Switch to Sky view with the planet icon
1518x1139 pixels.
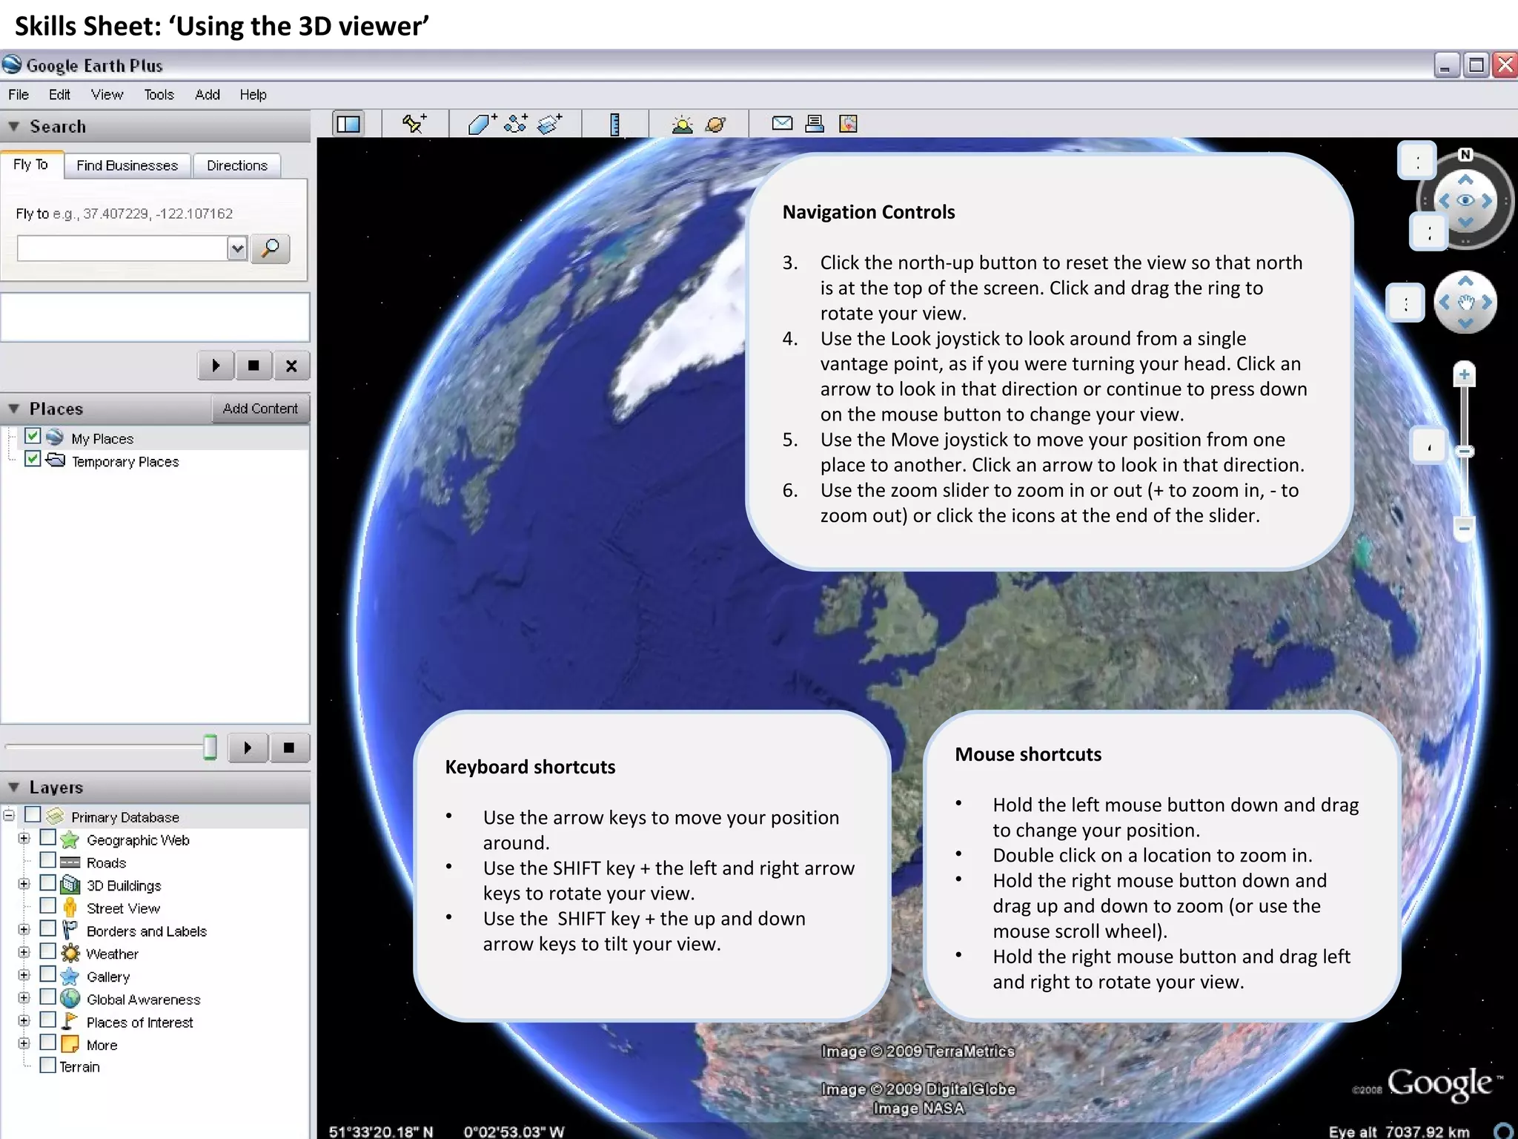[716, 124]
